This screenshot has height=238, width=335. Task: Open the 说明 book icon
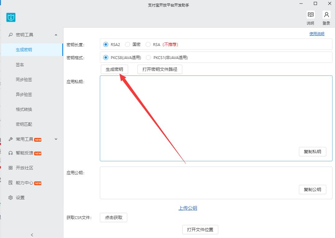pos(311,15)
